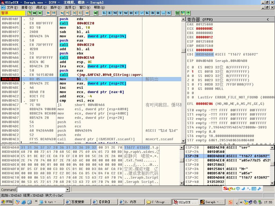Screen dimensions: 275x206
Task: Toggle Sogou Chinese/English input mode
Action: tap(238, 189)
